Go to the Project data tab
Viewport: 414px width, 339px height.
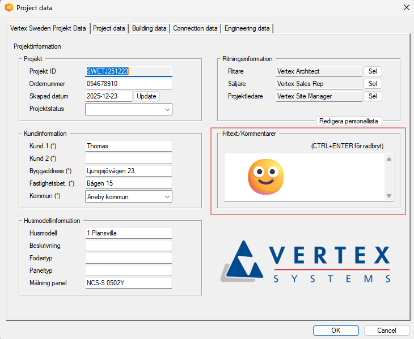(109, 28)
